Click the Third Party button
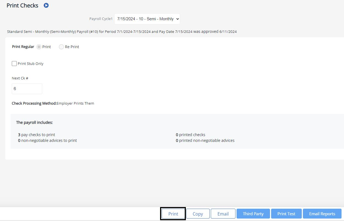Viewport: 344px width, 221px height. (x=253, y=214)
